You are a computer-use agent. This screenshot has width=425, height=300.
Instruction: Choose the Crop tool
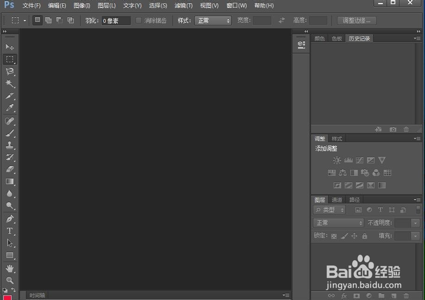click(x=9, y=96)
